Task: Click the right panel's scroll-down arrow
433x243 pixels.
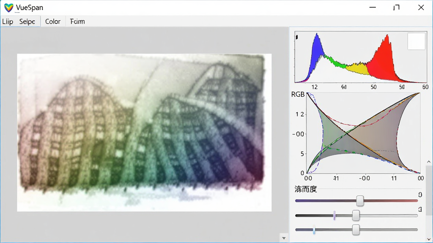Action: [429, 240]
